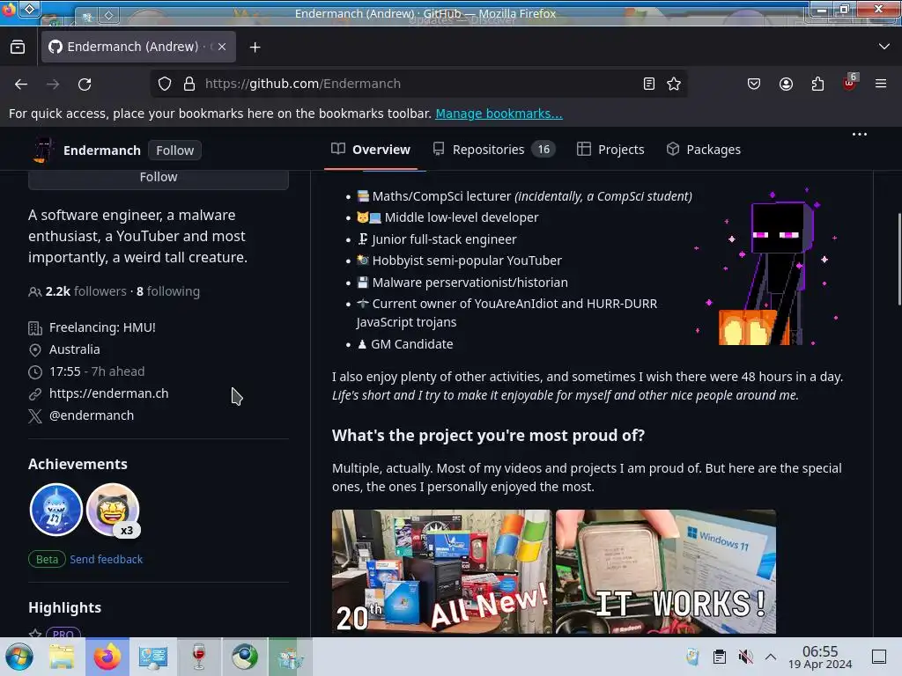Open Manage bookmarks link
The image size is (902, 676).
click(499, 114)
